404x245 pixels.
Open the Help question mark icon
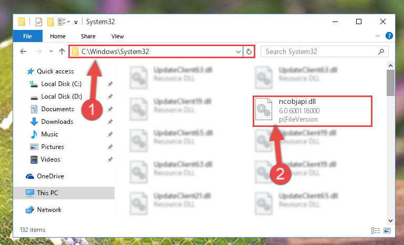pos(389,36)
